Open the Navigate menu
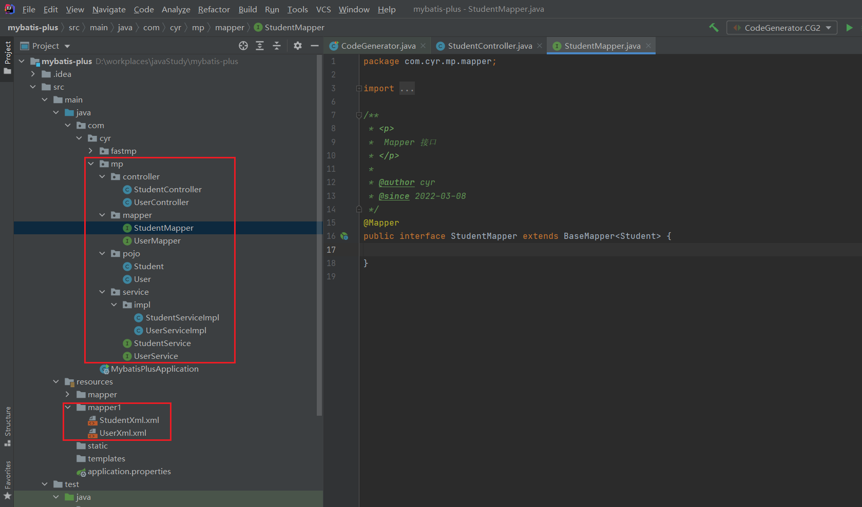This screenshot has height=507, width=862. click(109, 9)
